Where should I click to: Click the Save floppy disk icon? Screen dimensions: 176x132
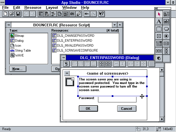pyautogui.click(x=18, y=14)
